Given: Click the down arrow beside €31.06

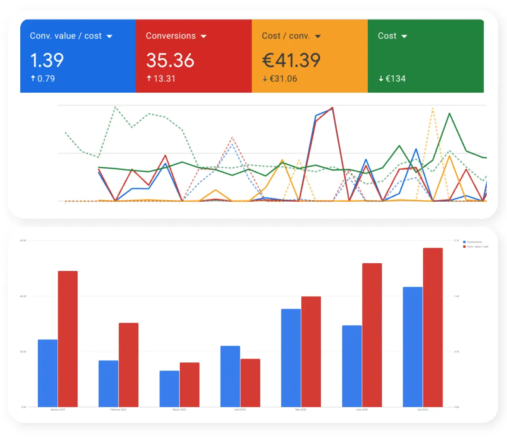Looking at the screenshot, I should tap(265, 79).
